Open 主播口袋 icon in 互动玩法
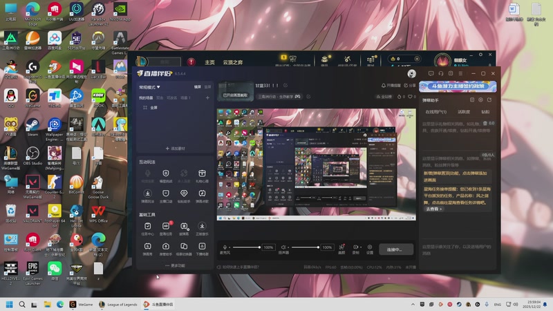The image size is (553, 311). pyautogui.click(x=166, y=196)
